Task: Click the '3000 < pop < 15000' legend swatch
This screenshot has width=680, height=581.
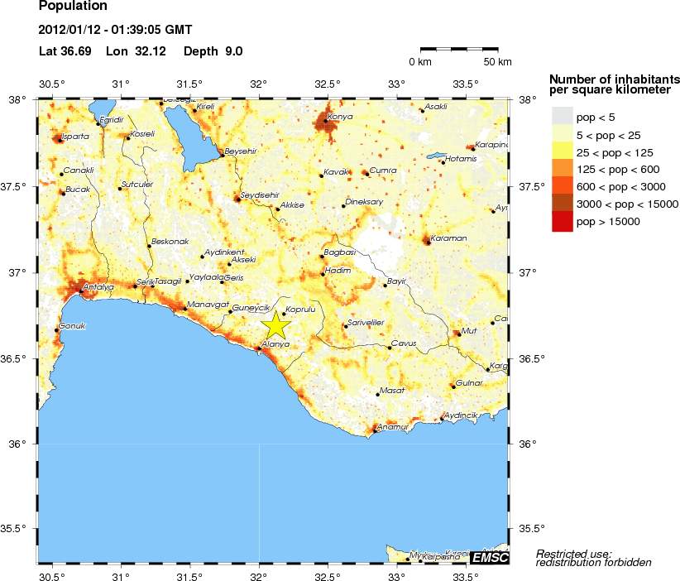Action: point(563,204)
